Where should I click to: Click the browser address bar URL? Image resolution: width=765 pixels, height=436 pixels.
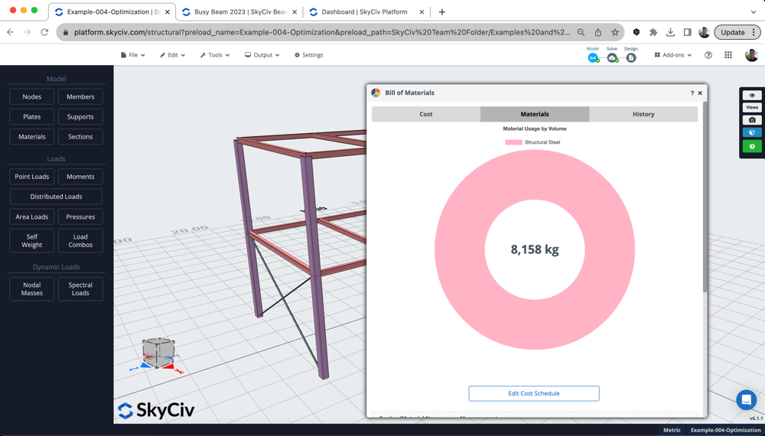[322, 32]
